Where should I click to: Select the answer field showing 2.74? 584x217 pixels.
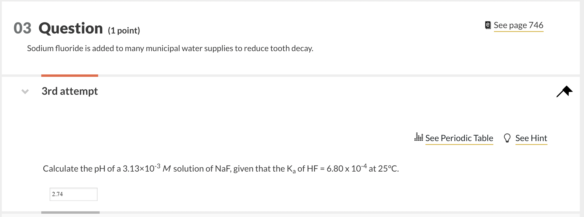coord(73,194)
